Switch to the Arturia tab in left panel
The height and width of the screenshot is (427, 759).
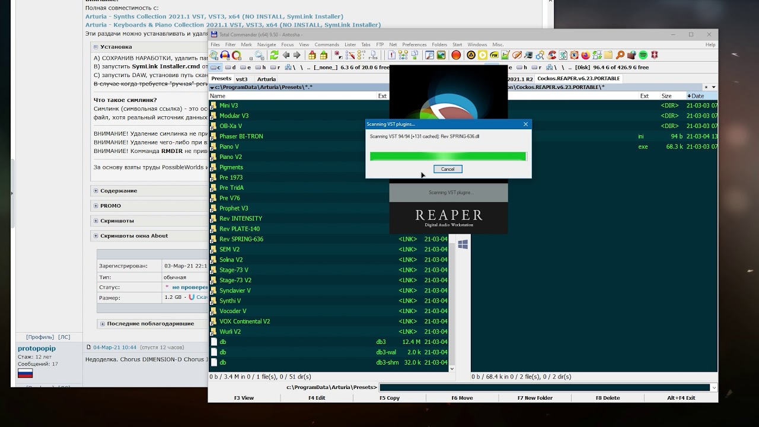(x=266, y=79)
